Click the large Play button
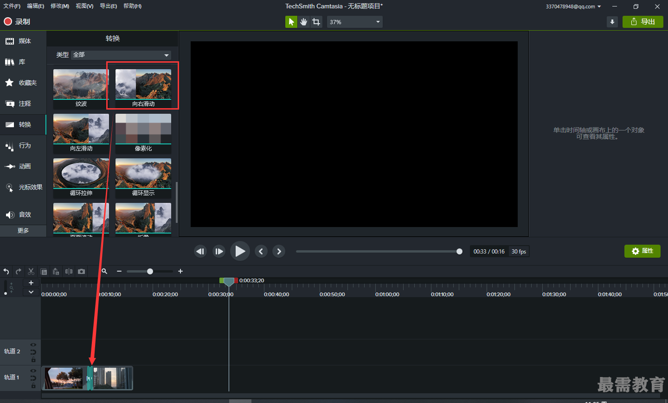 [240, 251]
